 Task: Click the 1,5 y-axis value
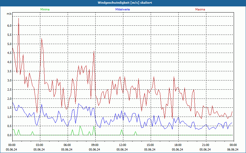[x=10, y=108]
